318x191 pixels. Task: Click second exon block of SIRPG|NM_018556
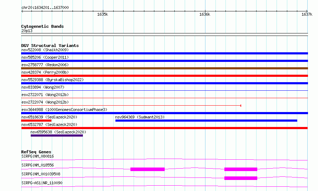pos(241,169)
